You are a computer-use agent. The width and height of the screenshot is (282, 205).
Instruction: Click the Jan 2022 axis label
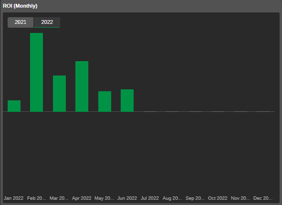point(14,198)
